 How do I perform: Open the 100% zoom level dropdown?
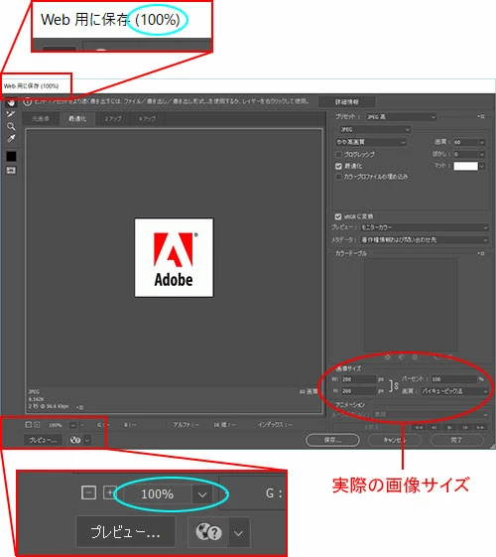coord(72,425)
